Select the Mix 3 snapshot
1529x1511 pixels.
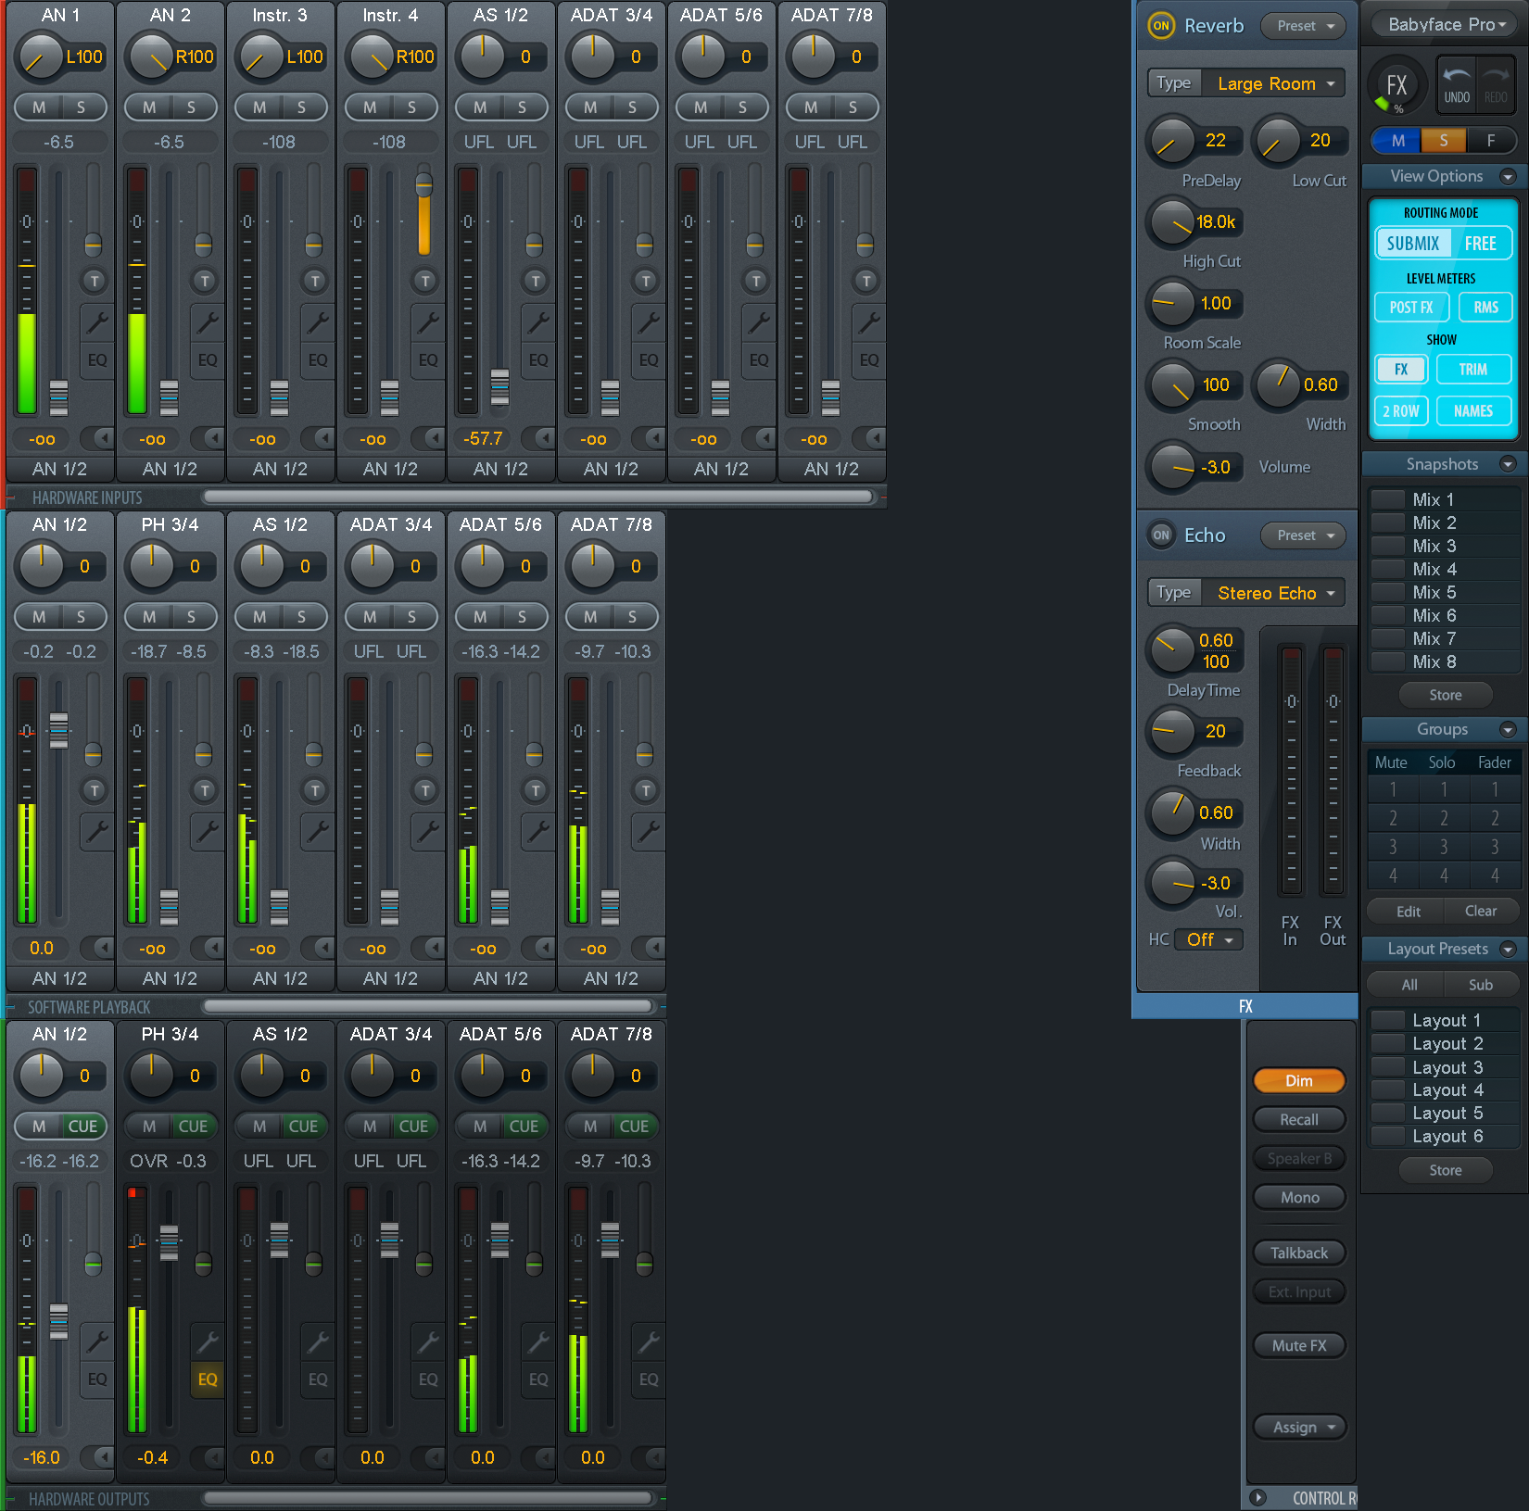1433,546
